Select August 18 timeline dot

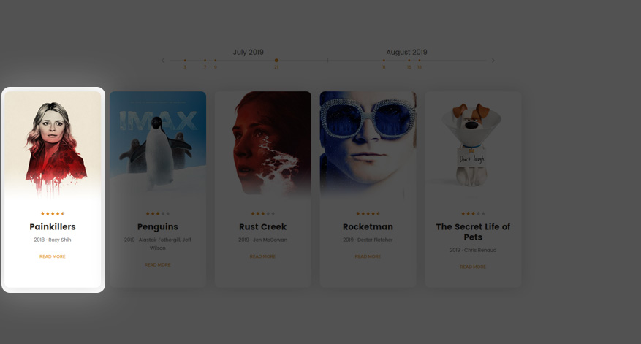pyautogui.click(x=420, y=61)
